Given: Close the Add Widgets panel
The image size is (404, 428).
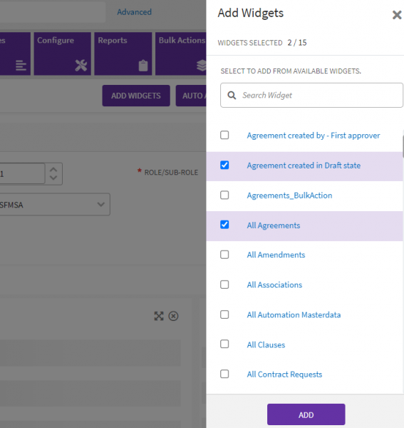Looking at the screenshot, I should coord(397,15).
